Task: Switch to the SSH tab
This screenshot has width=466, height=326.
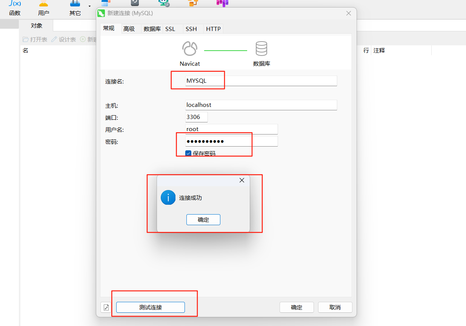Action: (x=191, y=29)
